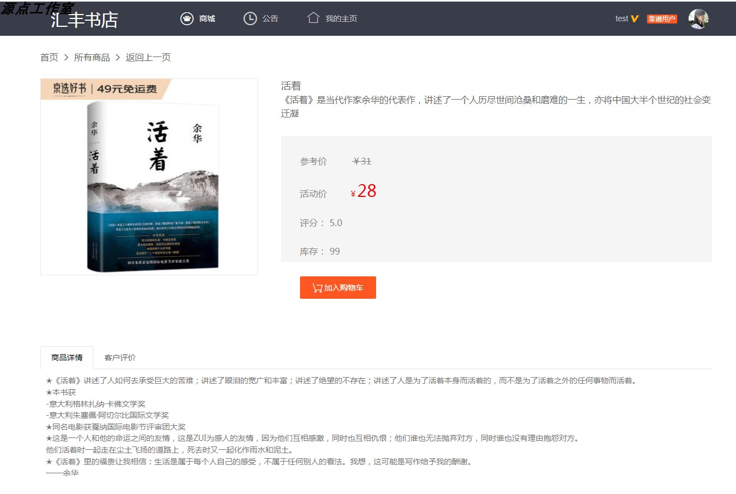
Task: Go to 首页 in the breadcrumb
Action: coord(49,57)
